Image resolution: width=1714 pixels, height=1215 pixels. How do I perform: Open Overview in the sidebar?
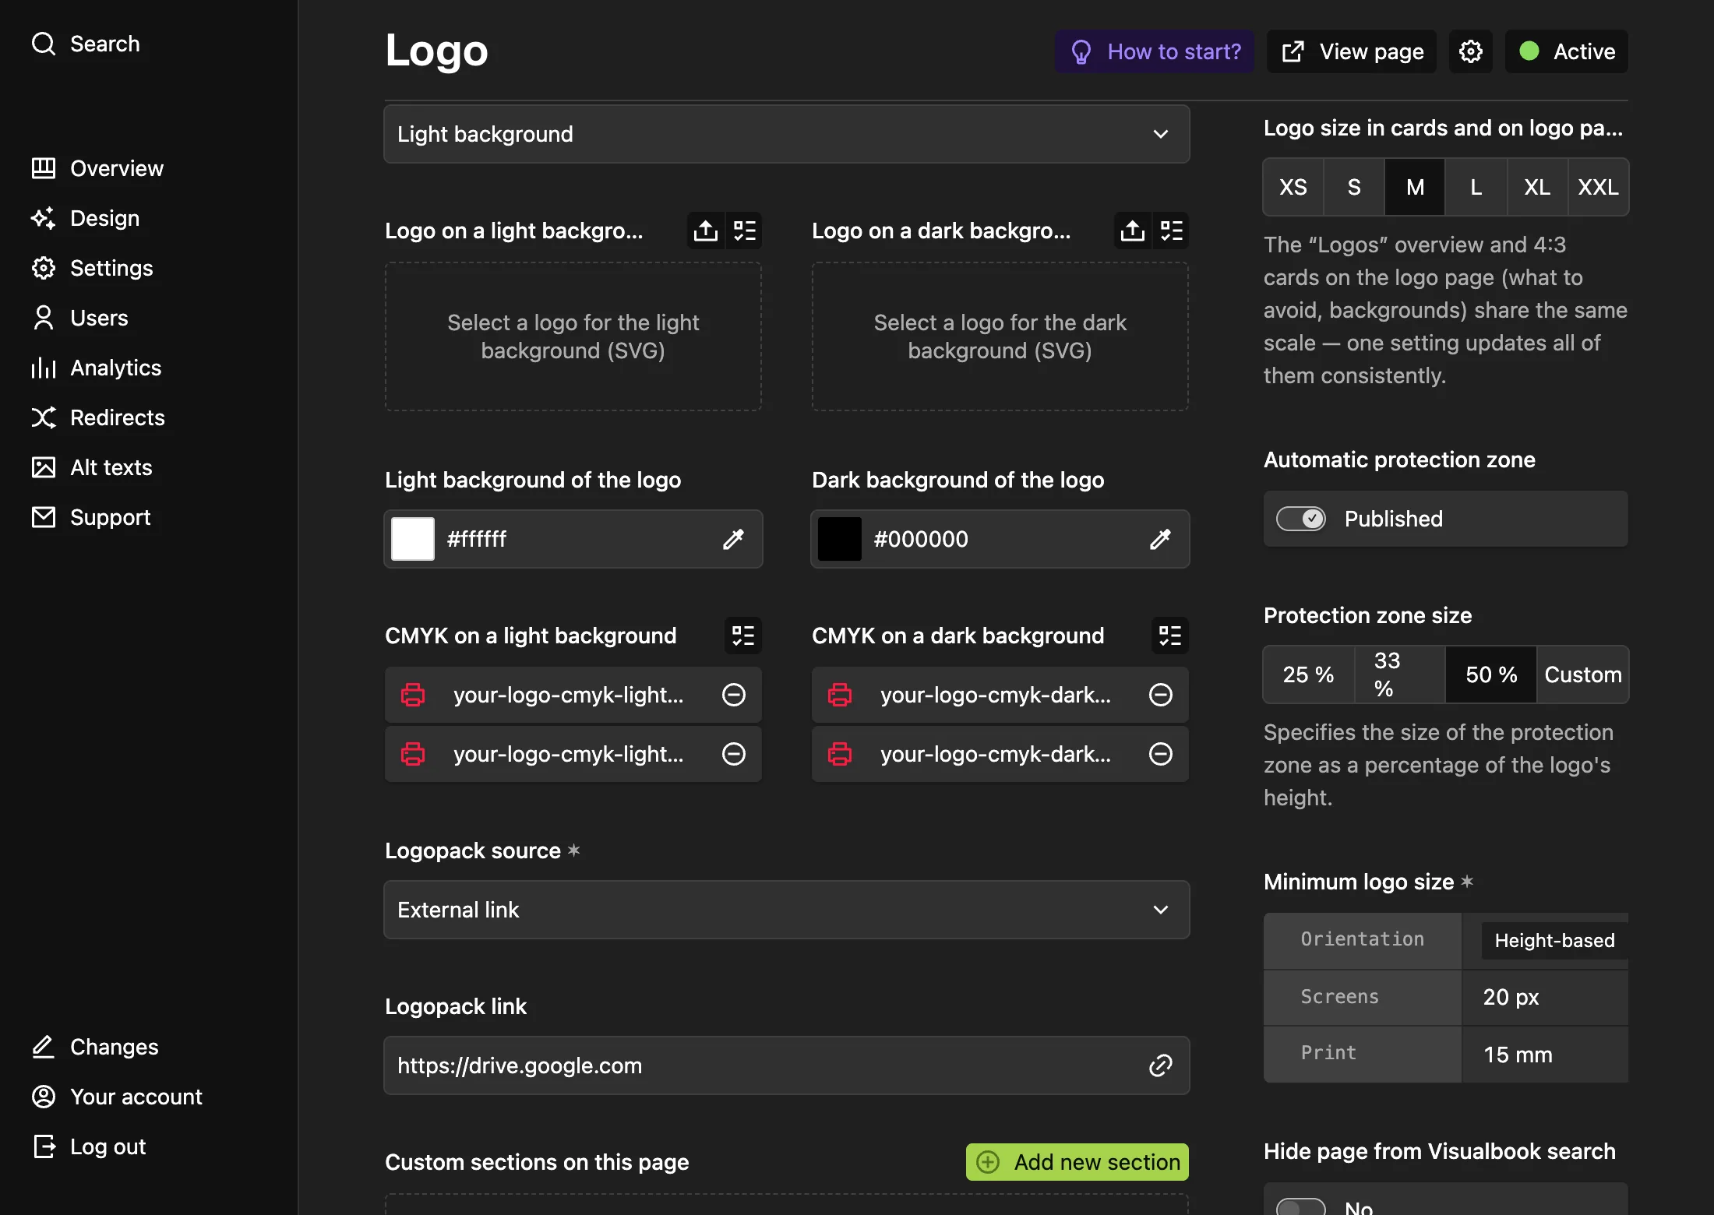click(x=97, y=168)
